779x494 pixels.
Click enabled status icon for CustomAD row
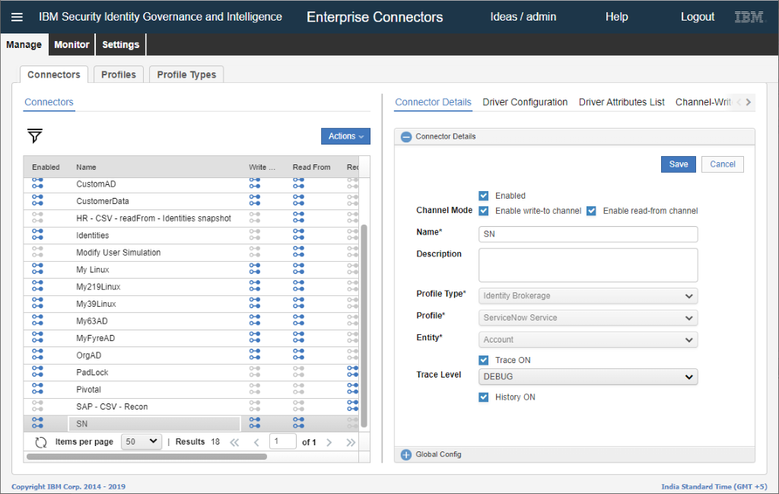38,184
